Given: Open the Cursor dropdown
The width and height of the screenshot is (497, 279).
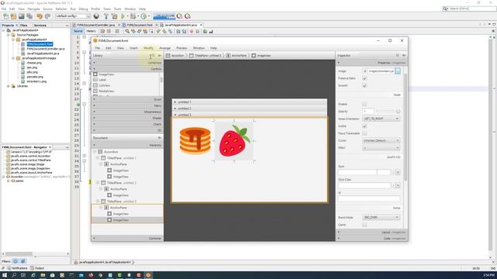Looking at the screenshot, I should pyautogui.click(x=381, y=140).
